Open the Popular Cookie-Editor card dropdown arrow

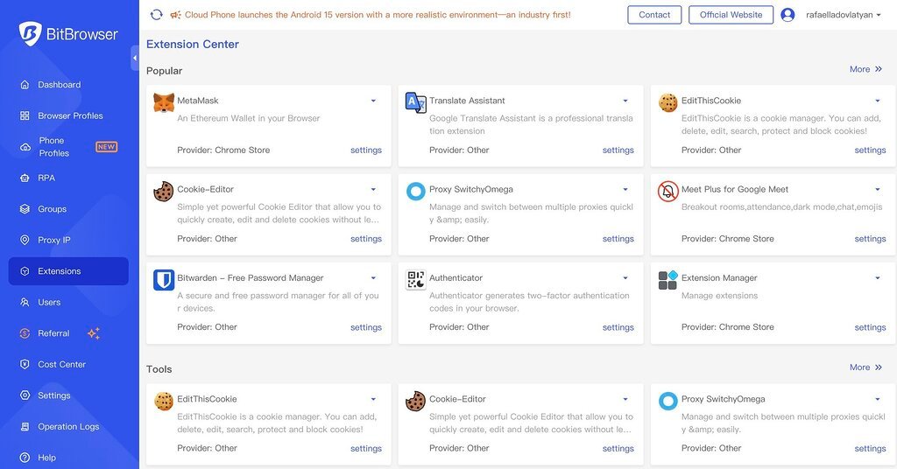tap(373, 189)
